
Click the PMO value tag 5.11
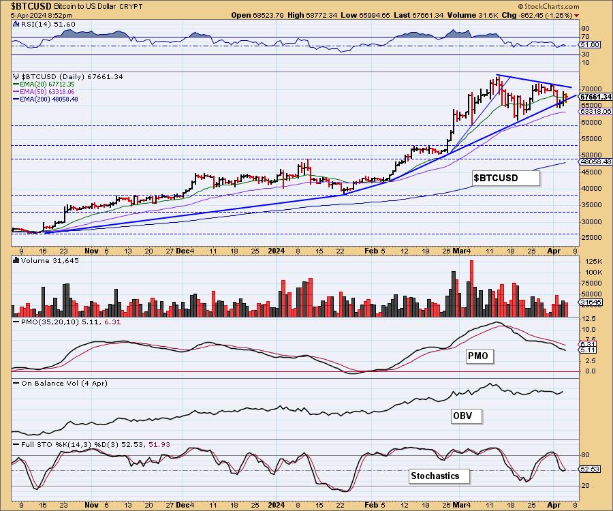coord(588,350)
